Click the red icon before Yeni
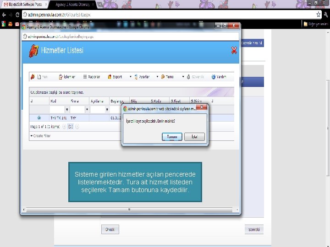Image resolution: width=330 pixels, height=247 pixels. click(33, 77)
